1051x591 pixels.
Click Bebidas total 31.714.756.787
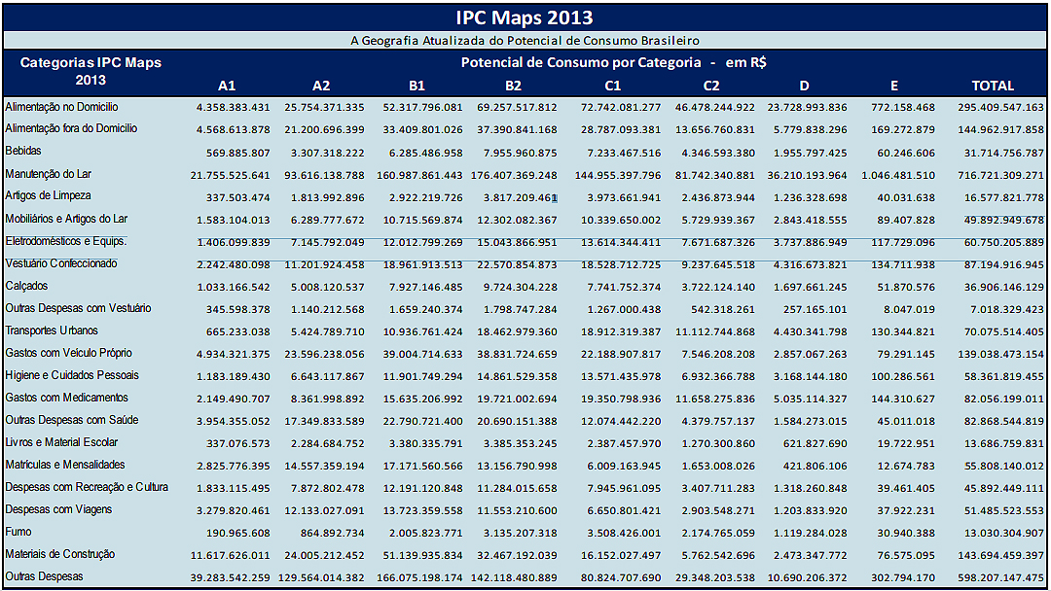click(x=1004, y=154)
